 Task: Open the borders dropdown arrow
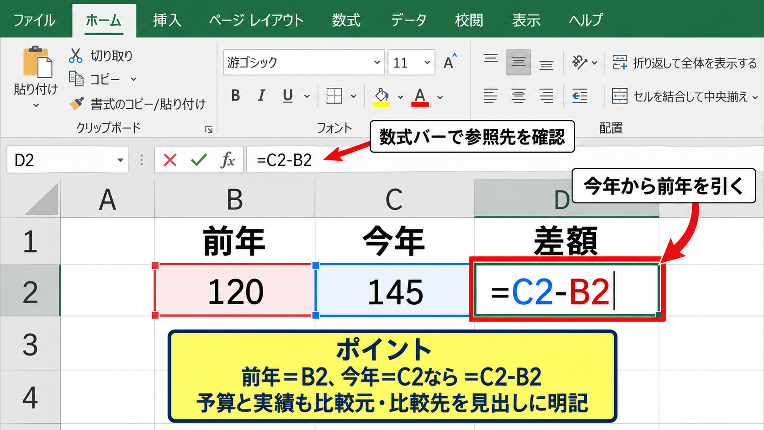click(354, 96)
